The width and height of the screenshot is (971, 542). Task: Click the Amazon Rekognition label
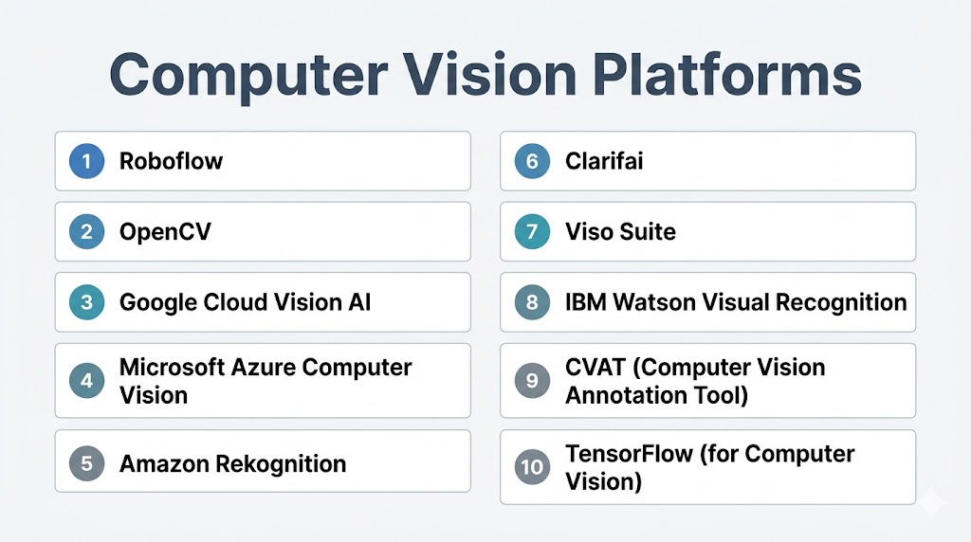(232, 464)
